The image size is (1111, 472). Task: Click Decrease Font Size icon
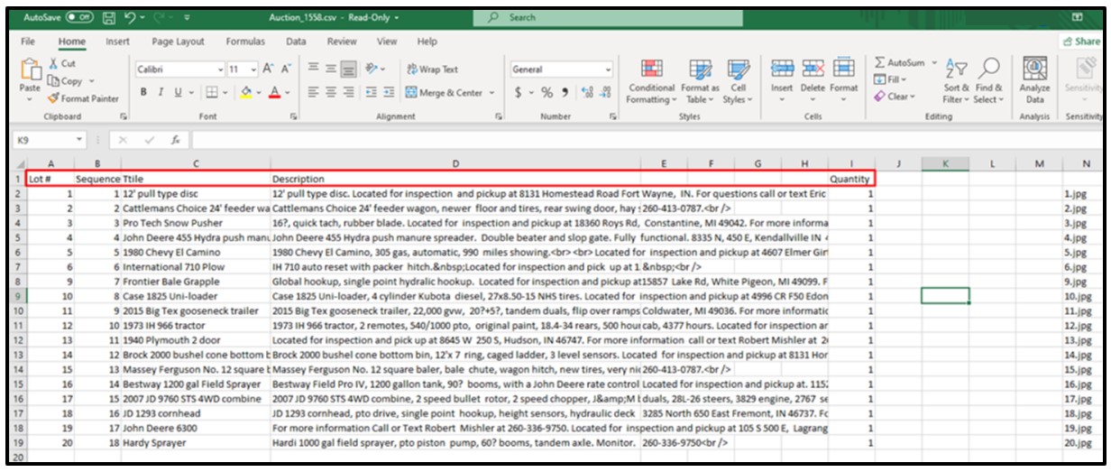[287, 69]
